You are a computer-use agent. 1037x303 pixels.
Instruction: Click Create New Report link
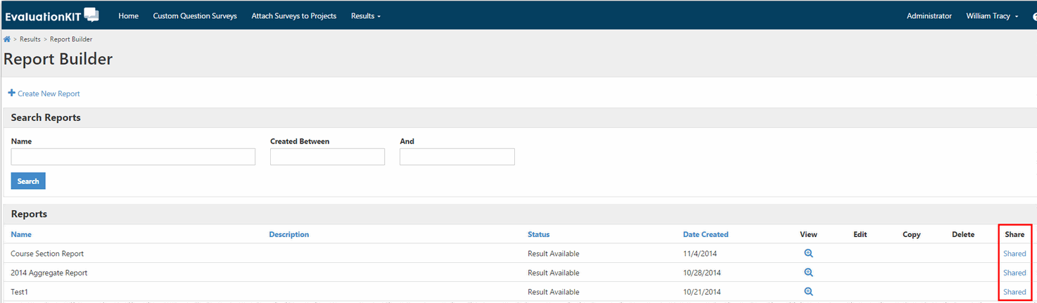(49, 94)
